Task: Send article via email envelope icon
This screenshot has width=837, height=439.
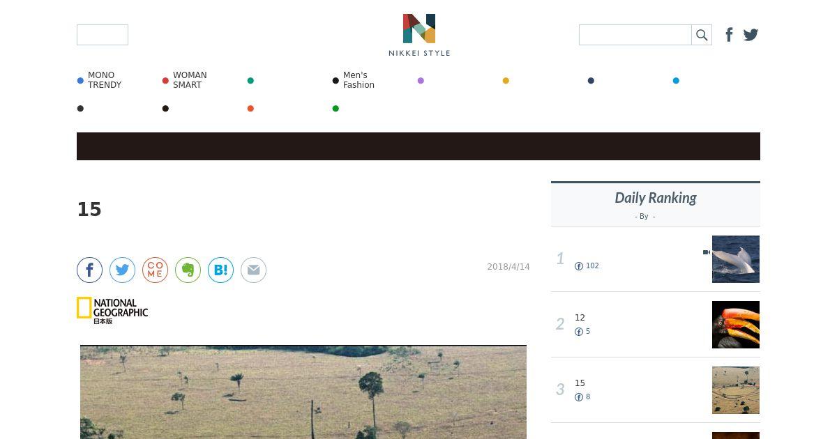Action: click(253, 270)
